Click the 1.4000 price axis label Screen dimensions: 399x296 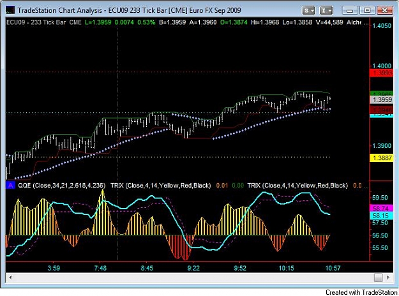click(382, 66)
